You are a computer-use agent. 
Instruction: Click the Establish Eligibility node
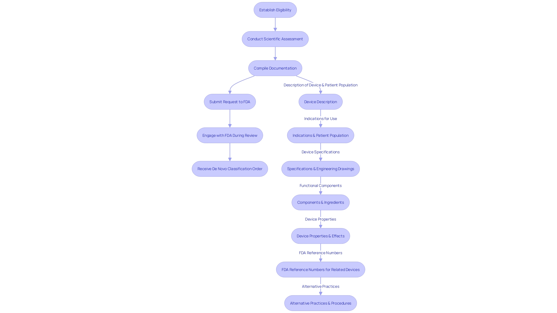coord(275,10)
